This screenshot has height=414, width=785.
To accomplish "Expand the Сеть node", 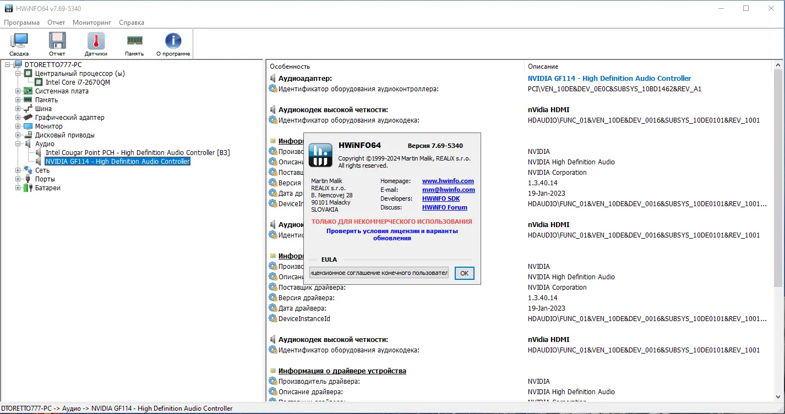I will [x=18, y=170].
